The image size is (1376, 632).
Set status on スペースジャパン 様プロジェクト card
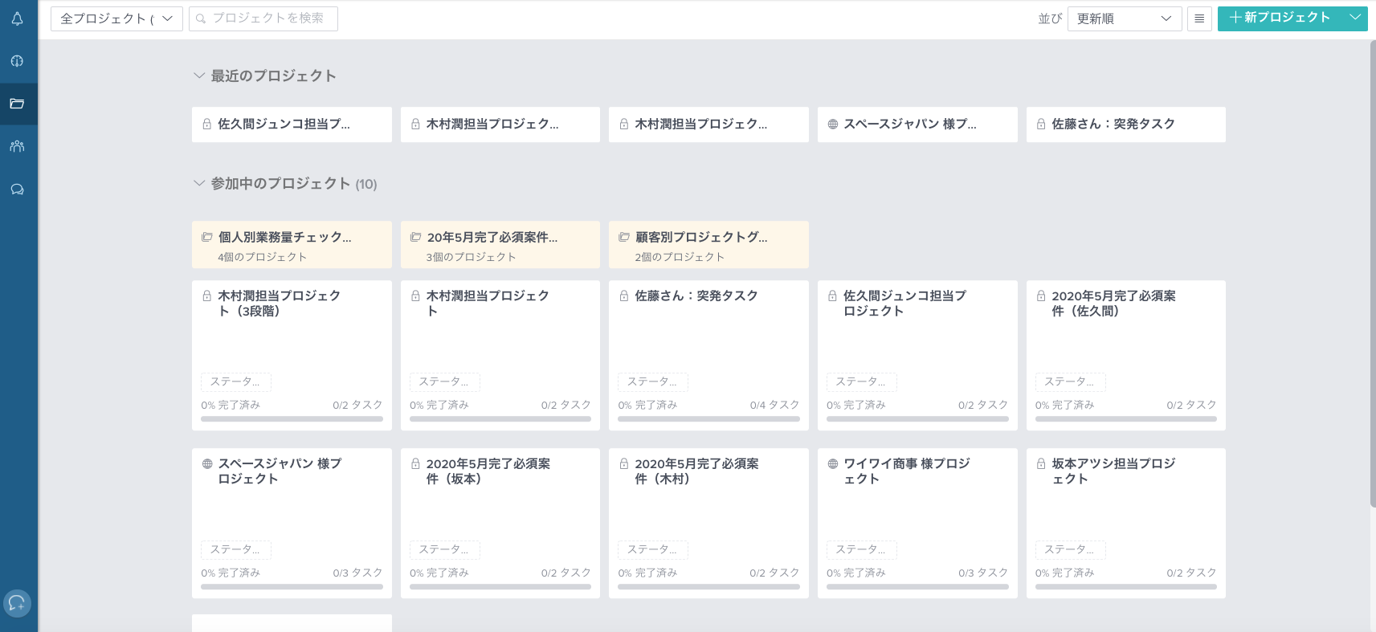[x=235, y=550]
